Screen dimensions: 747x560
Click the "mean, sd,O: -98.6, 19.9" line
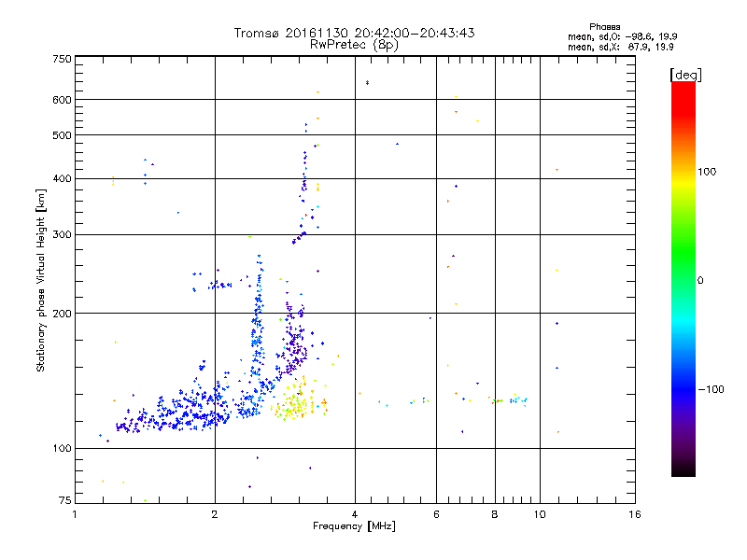tap(622, 36)
